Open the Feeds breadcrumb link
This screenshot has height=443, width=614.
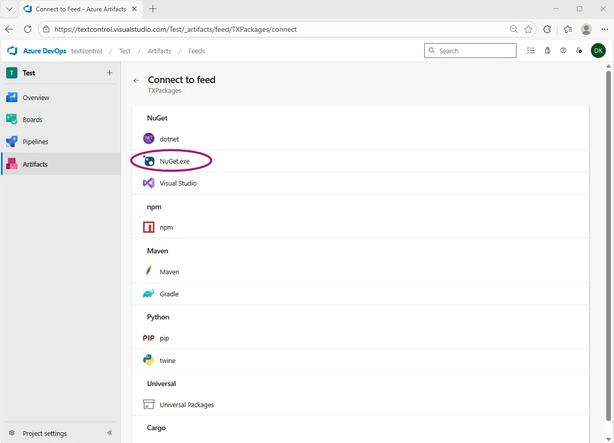tap(196, 51)
